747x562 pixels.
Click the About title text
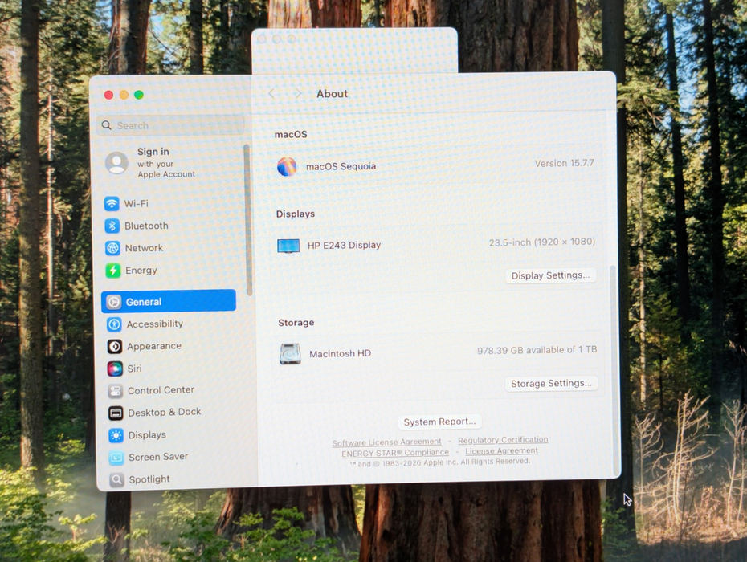(x=332, y=94)
